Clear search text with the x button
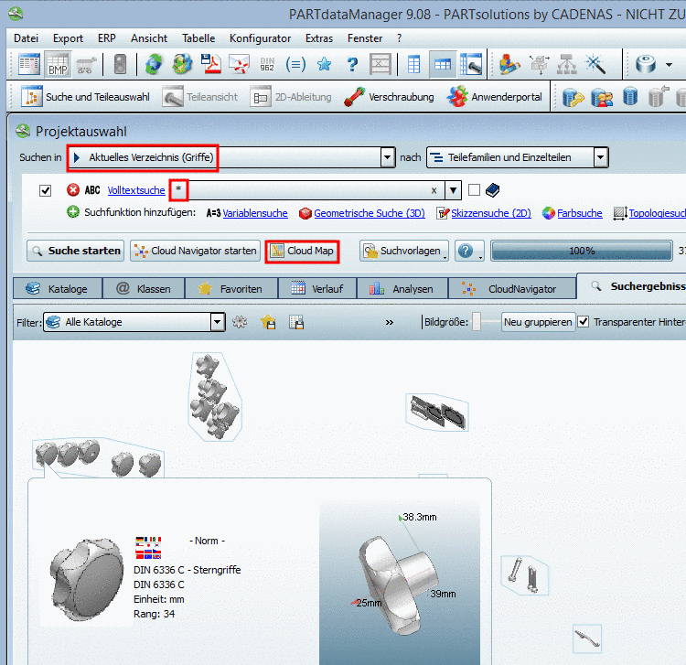 tap(434, 190)
